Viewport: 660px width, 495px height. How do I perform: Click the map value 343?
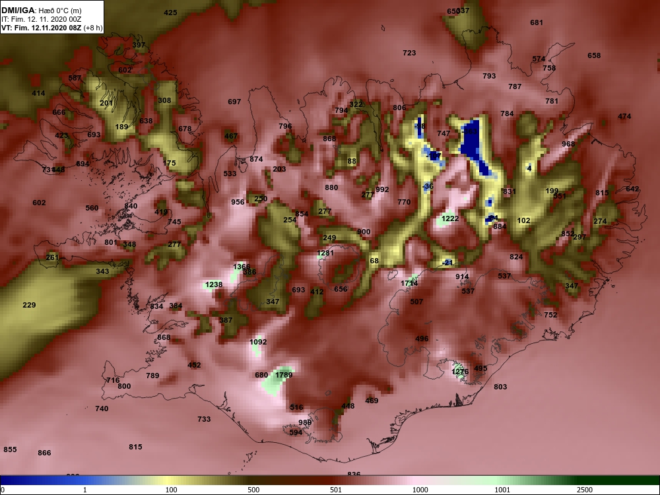tap(102, 271)
